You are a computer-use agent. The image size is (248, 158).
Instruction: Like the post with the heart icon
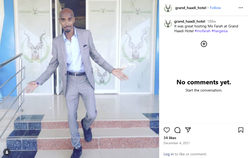point(166,130)
